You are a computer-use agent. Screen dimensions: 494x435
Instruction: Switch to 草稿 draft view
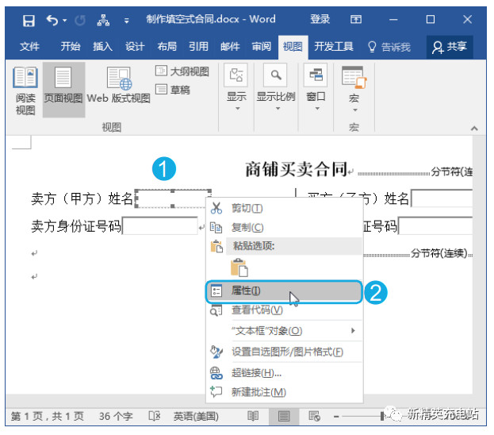173,90
